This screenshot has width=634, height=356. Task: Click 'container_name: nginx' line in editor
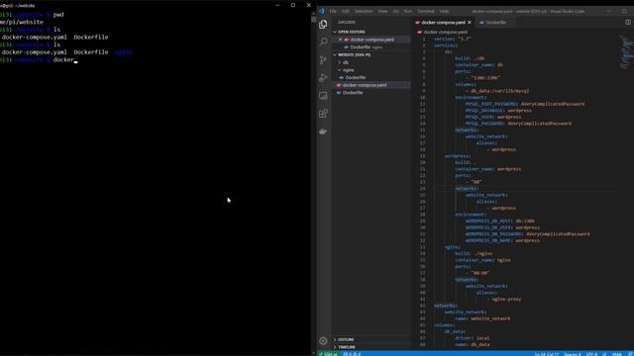click(482, 260)
